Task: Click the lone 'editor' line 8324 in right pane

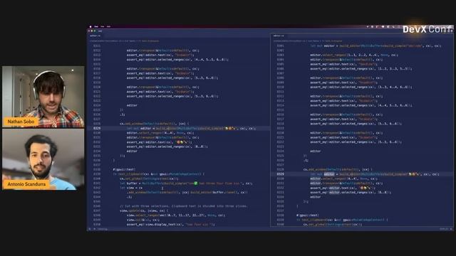Action: tap(315, 151)
